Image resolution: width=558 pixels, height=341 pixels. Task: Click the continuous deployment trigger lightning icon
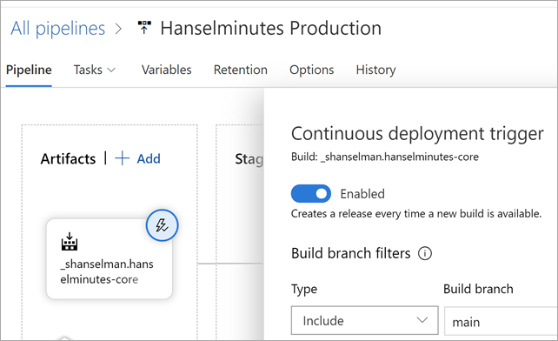[162, 225]
